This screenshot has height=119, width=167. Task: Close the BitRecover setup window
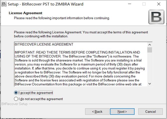[x=159, y=4]
